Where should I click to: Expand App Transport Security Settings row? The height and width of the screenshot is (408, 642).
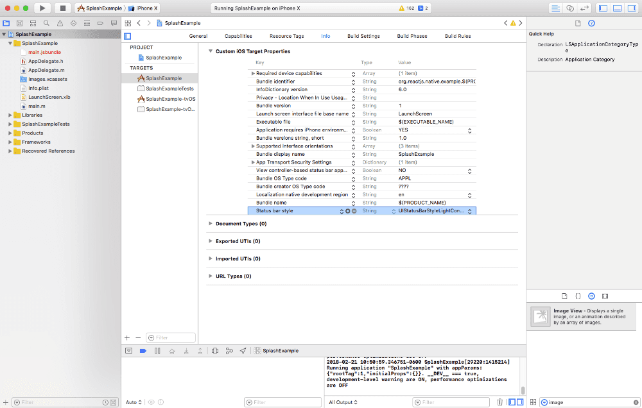click(x=253, y=162)
